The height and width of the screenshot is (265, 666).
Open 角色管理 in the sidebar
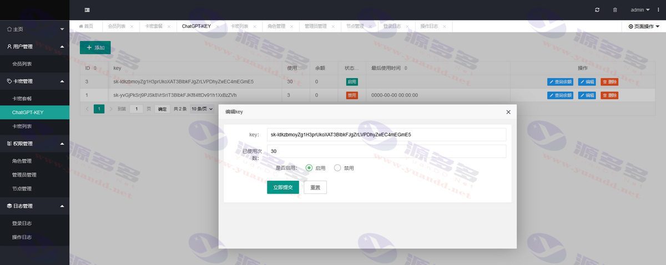34,161
